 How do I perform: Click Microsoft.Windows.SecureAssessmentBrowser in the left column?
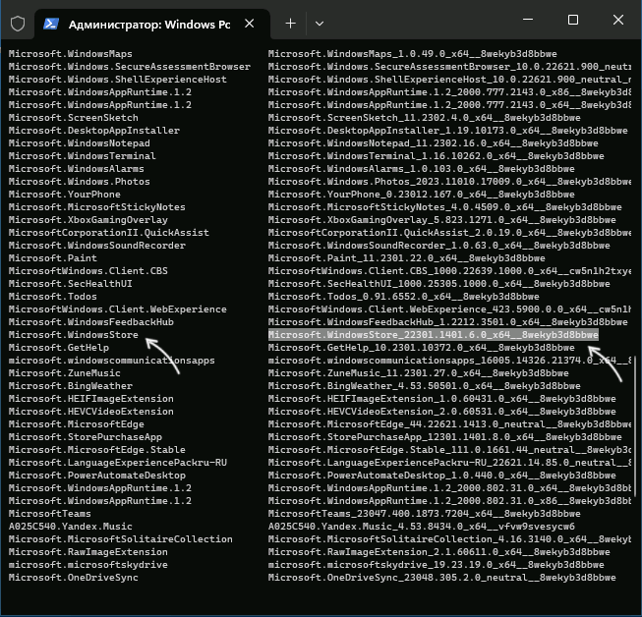(130, 66)
